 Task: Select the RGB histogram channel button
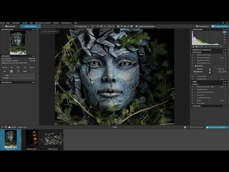[224, 32]
